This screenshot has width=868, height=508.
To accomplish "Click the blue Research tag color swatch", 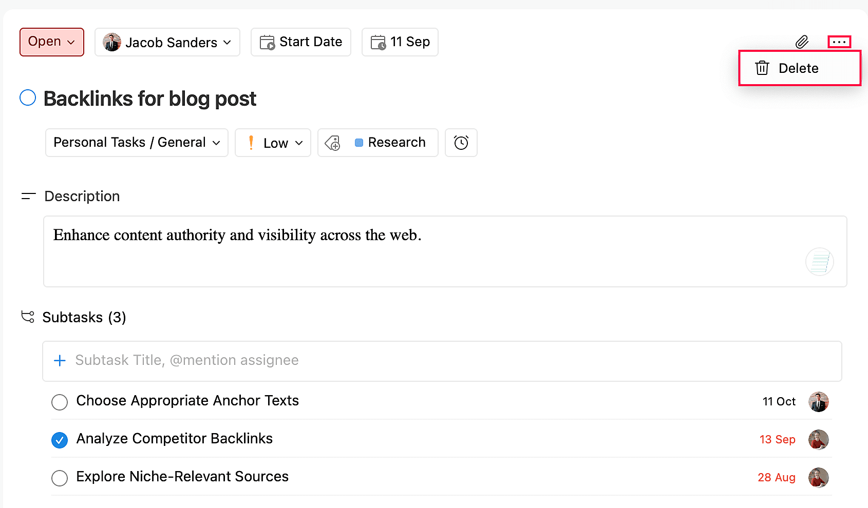I will 359,143.
